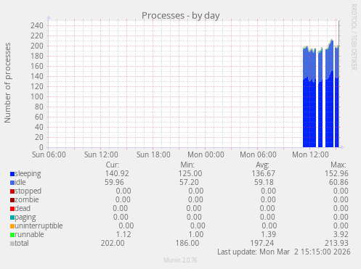Select the 'zombie' legend label
Image resolution: width=361 pixels, height=269 pixels.
click(x=27, y=199)
